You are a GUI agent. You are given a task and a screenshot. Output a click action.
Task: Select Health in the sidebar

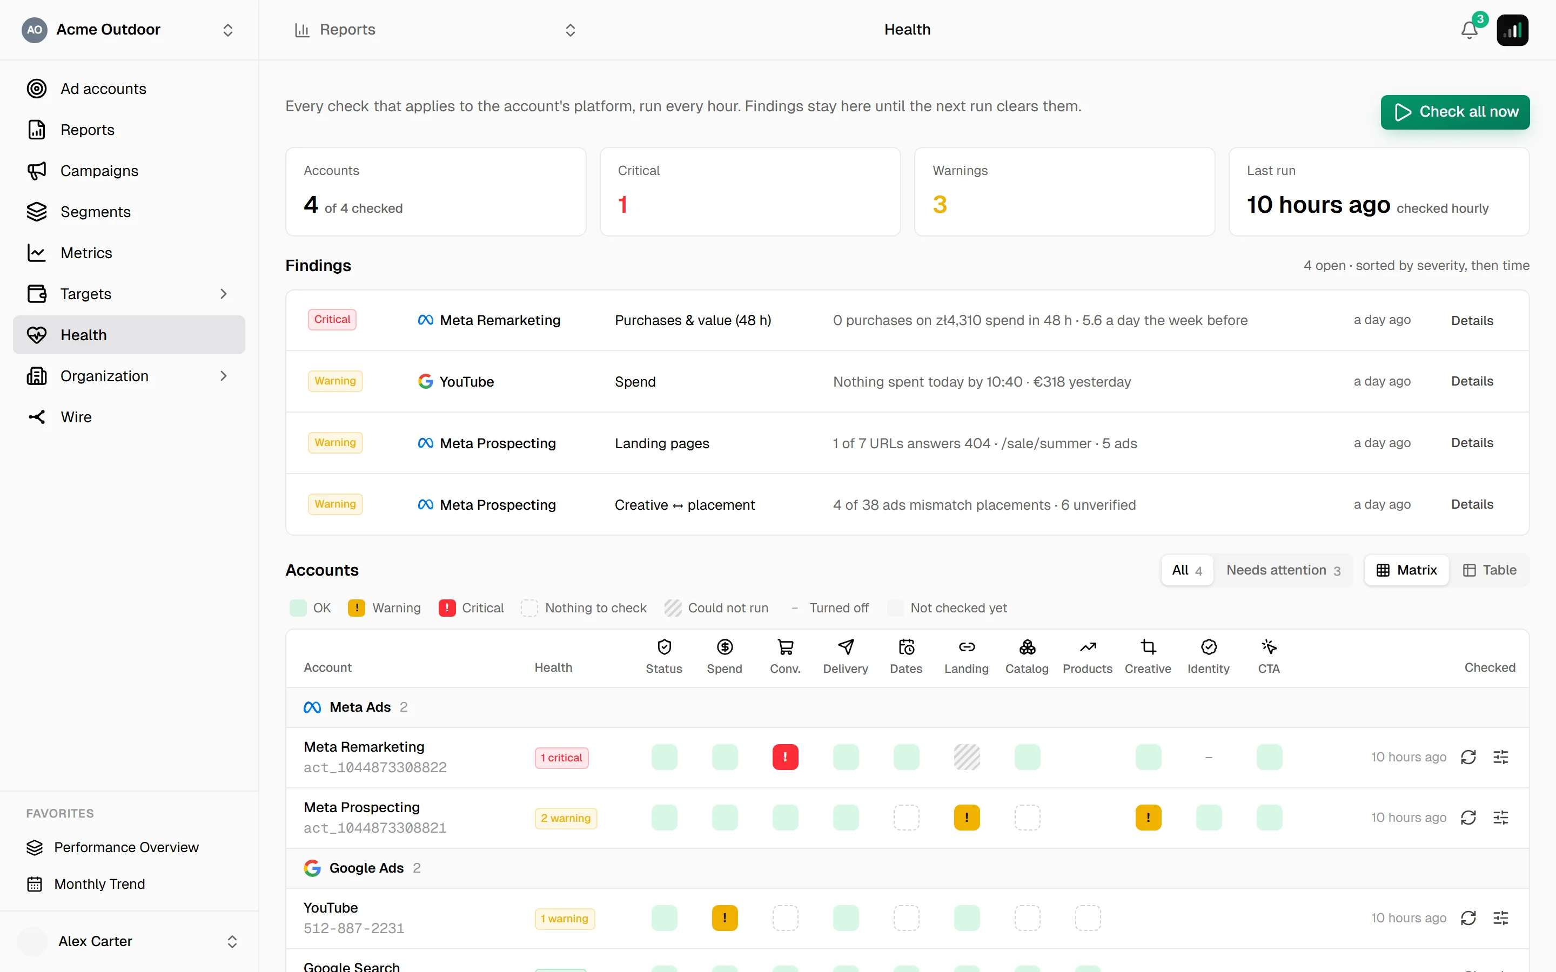[129, 335]
